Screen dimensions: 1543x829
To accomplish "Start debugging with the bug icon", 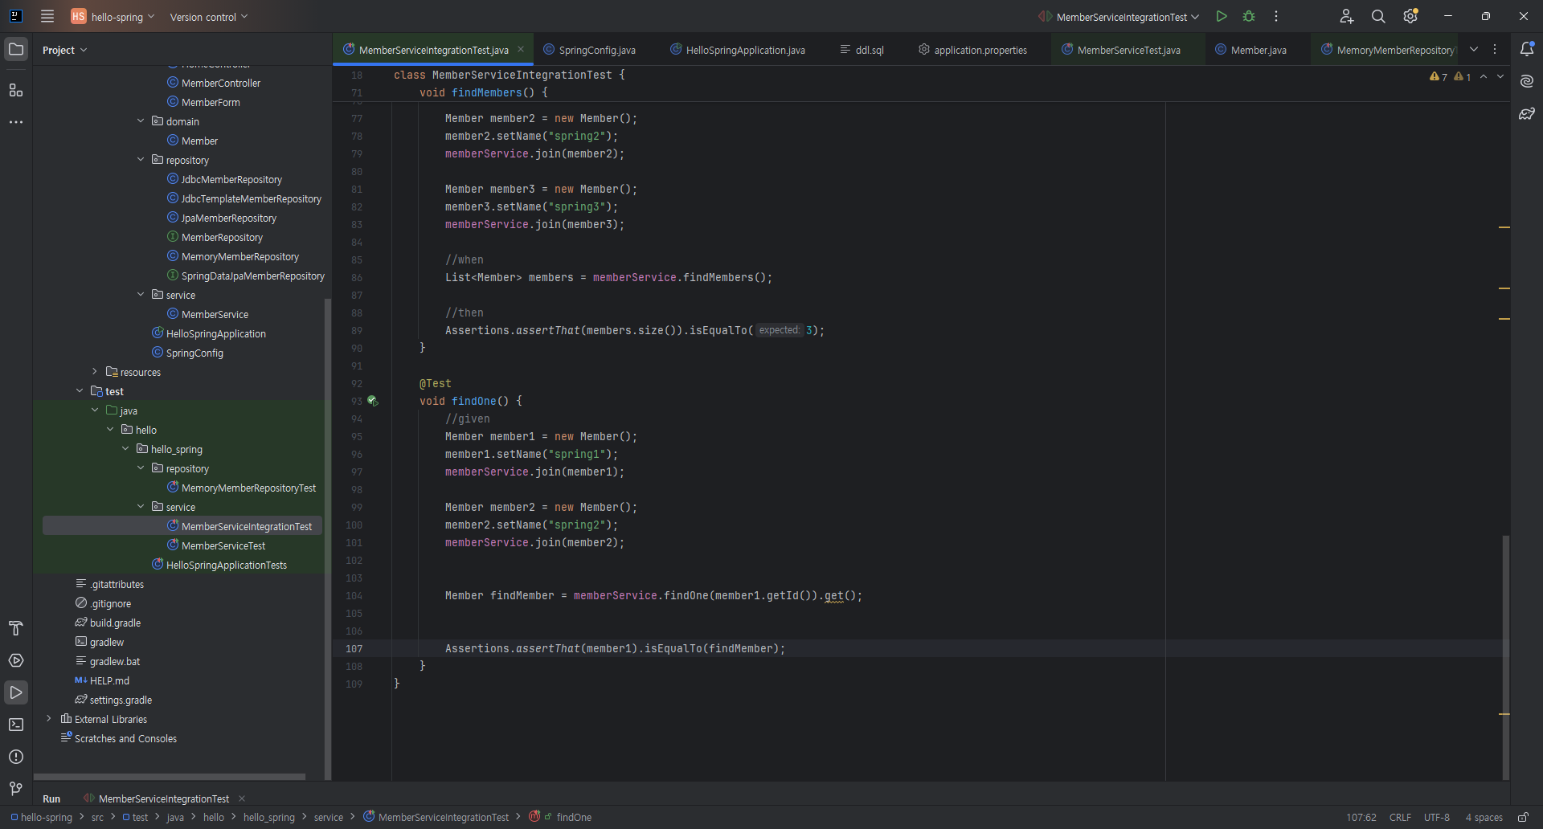I will pyautogui.click(x=1249, y=16).
